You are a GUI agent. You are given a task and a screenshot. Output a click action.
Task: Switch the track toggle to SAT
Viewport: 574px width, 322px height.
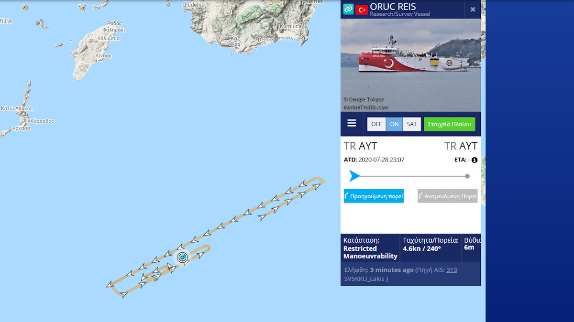point(411,124)
